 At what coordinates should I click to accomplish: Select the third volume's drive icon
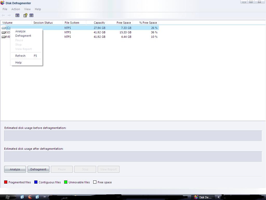click(4, 37)
